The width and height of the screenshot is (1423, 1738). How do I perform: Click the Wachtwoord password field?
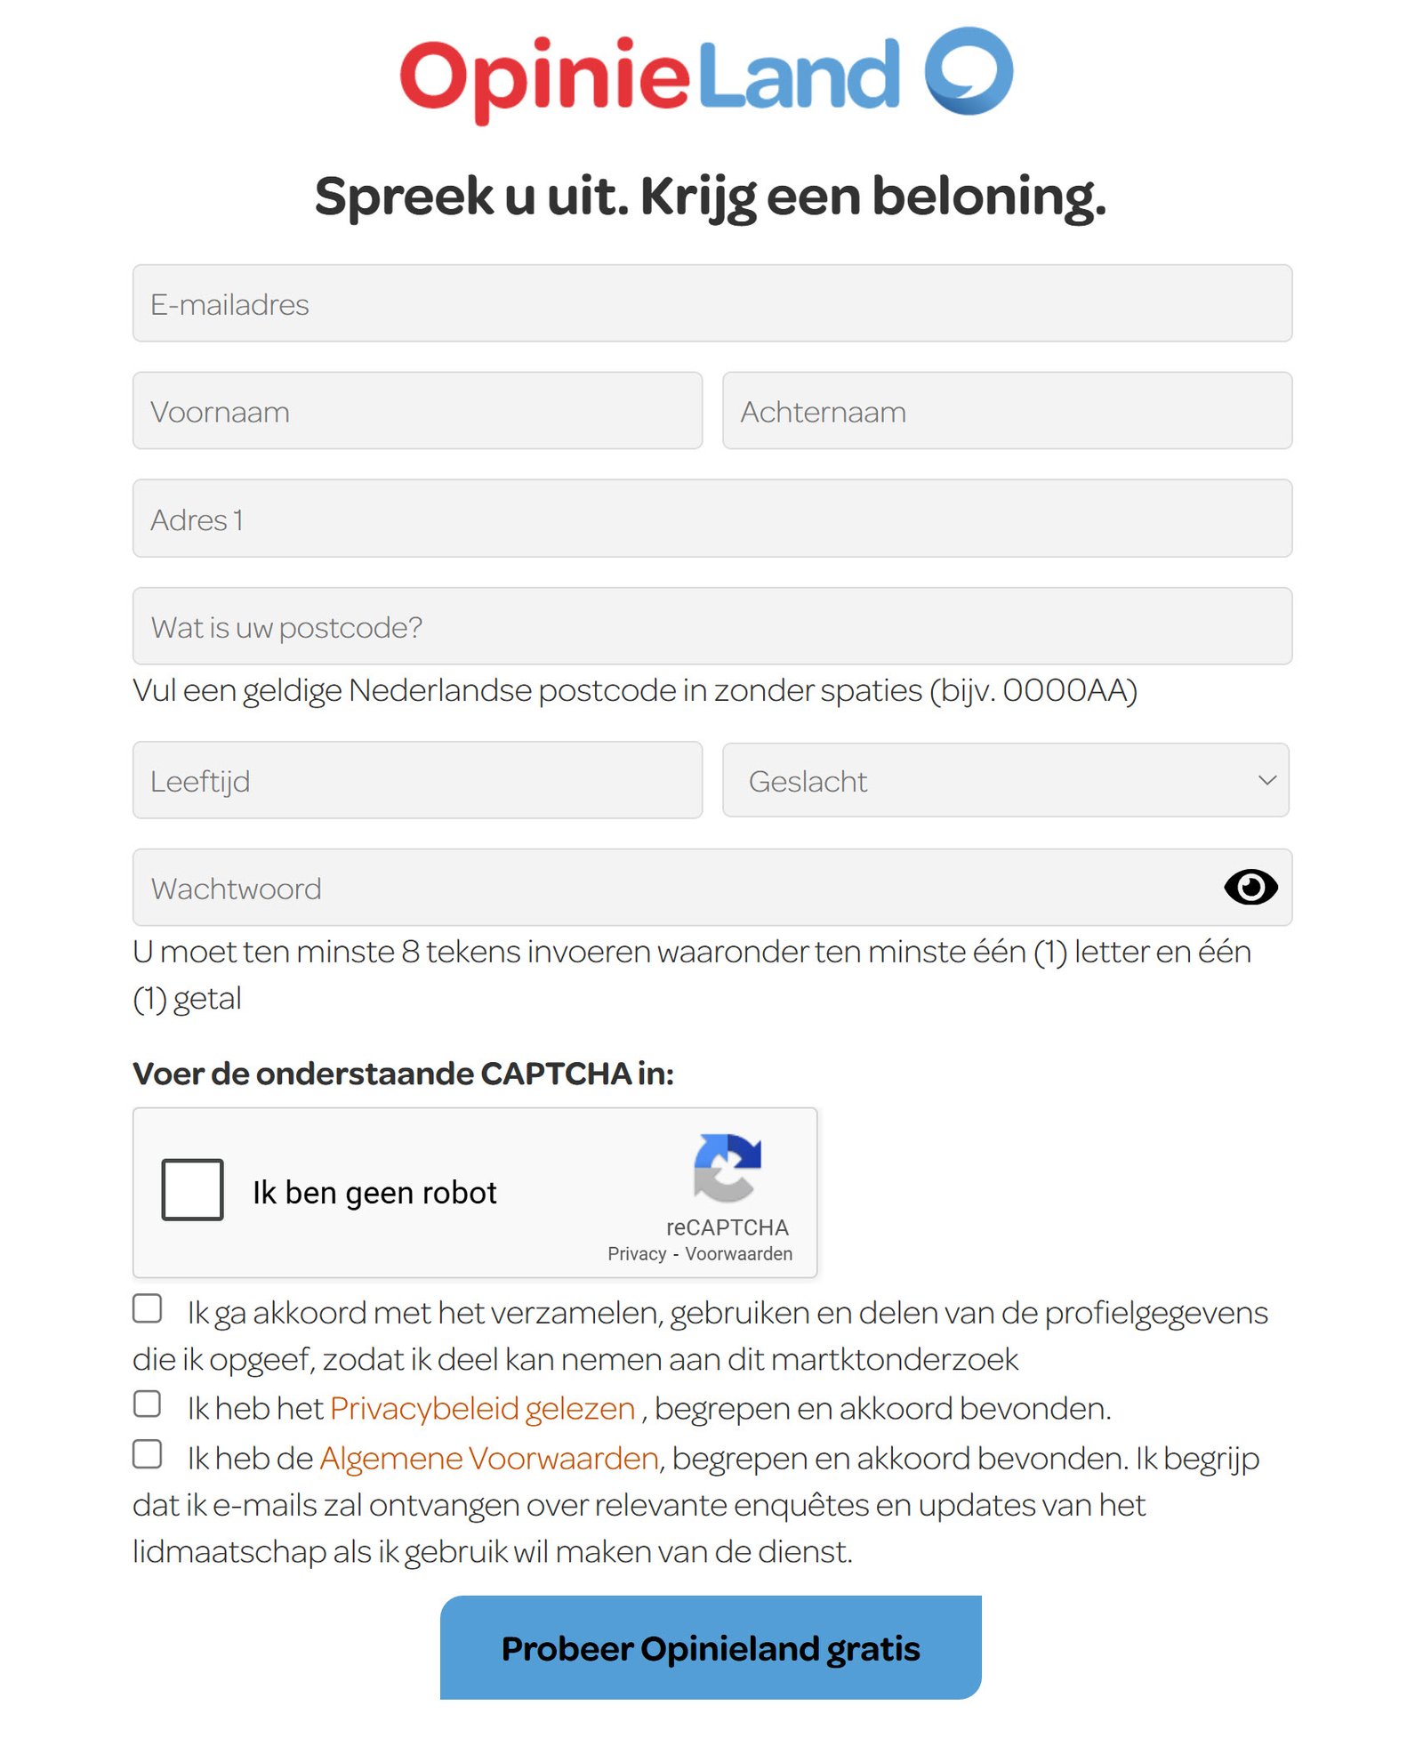pos(623,886)
